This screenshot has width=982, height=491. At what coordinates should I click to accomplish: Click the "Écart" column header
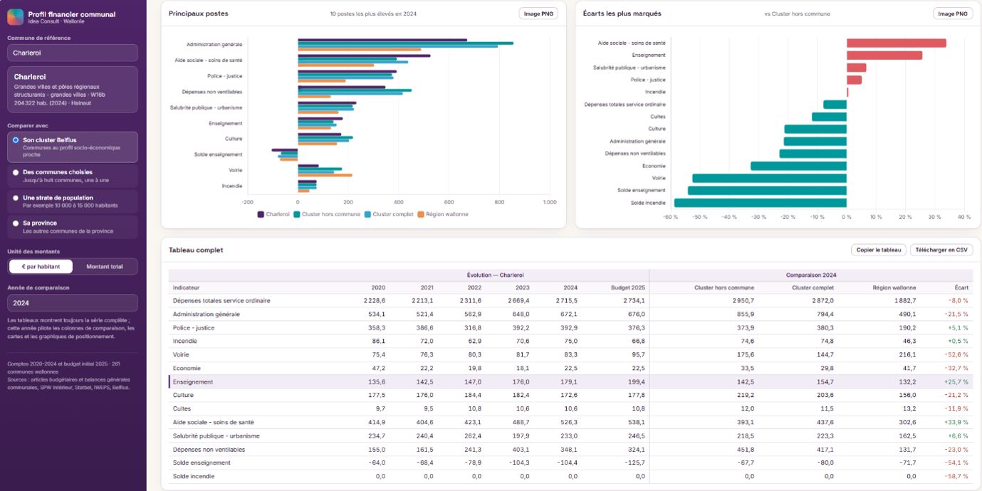(x=961, y=288)
